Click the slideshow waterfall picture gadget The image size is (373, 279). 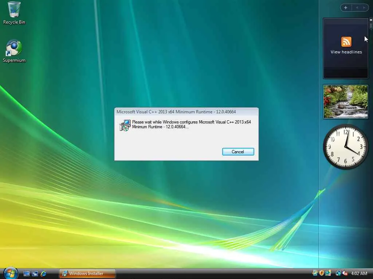tap(345, 102)
